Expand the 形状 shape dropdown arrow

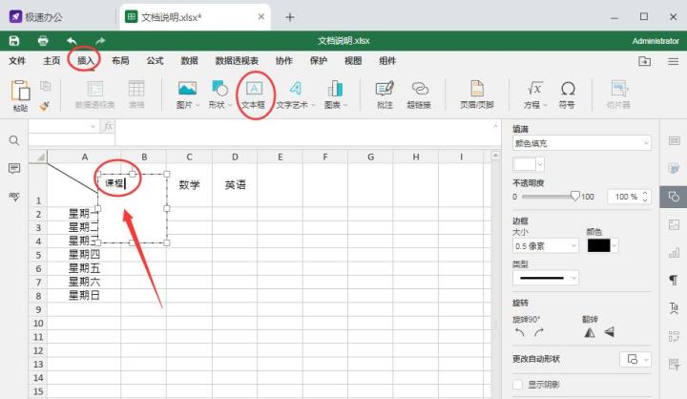(230, 105)
